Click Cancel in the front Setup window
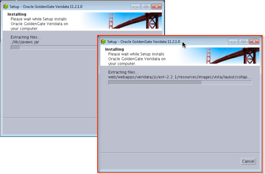The width and height of the screenshot is (265, 174). [248, 161]
